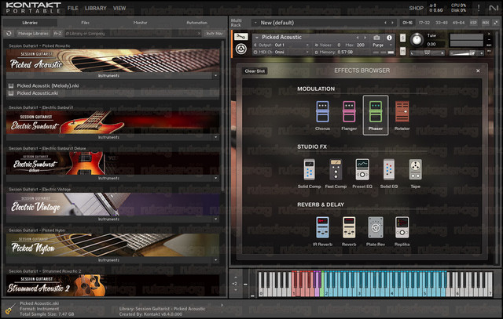503x319 pixels.
Task: Expand Electric Sunburst Instruments options arrow
Action: (x=215, y=137)
